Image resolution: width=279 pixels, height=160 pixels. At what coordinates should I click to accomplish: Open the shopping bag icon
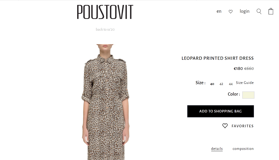coord(271,11)
